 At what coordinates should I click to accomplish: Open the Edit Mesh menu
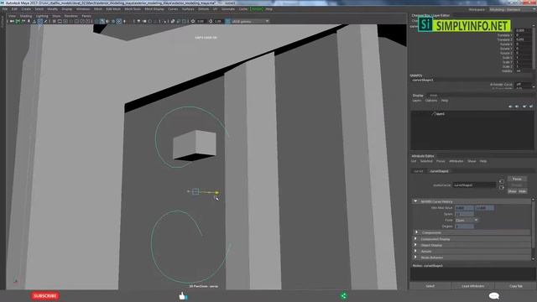coord(113,9)
